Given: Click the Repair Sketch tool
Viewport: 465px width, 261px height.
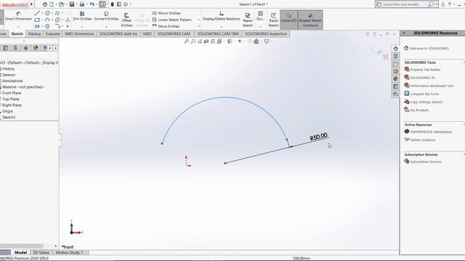Looking at the screenshot, I should point(248,20).
